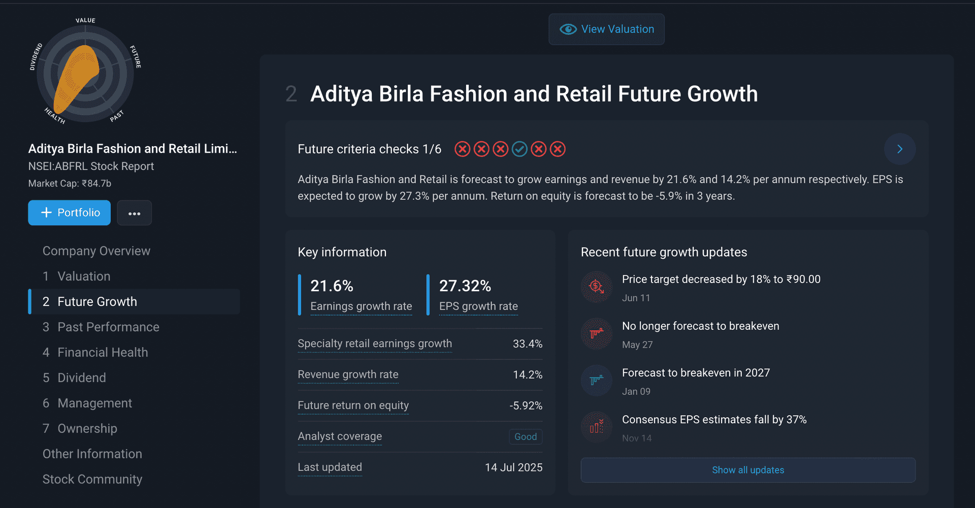Click Revenue growth rate label

tap(348, 375)
